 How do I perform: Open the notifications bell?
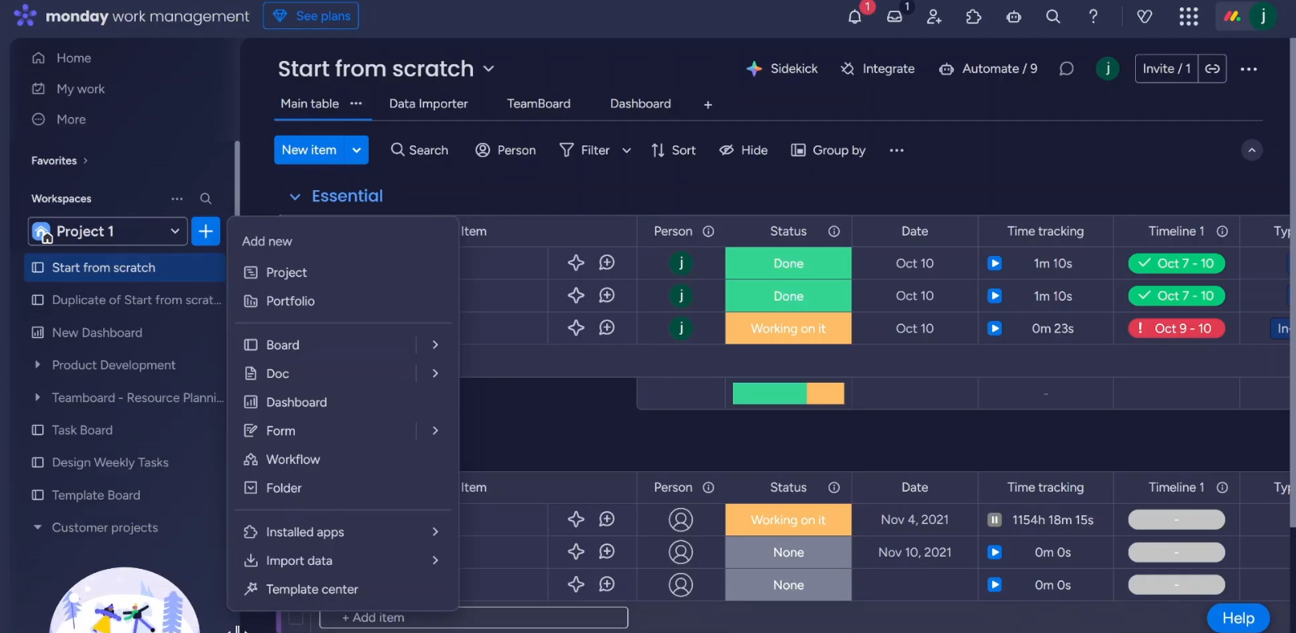pos(854,16)
